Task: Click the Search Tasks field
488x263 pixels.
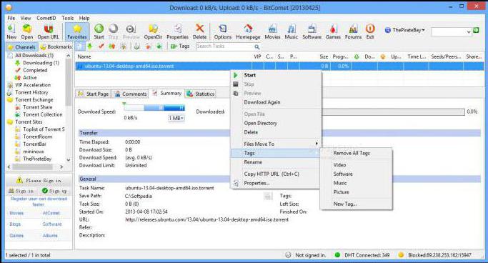Action: tap(224, 46)
